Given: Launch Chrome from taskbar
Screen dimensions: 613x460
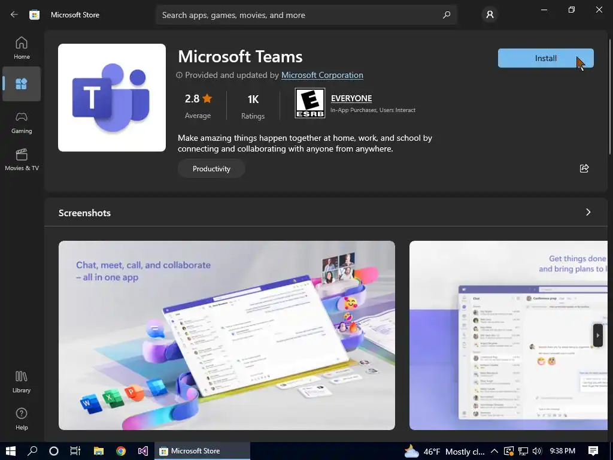Looking at the screenshot, I should pyautogui.click(x=121, y=451).
